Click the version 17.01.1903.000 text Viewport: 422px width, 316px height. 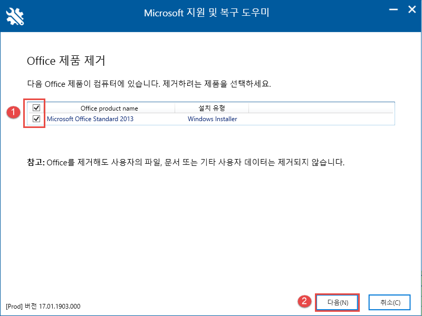pos(43,306)
